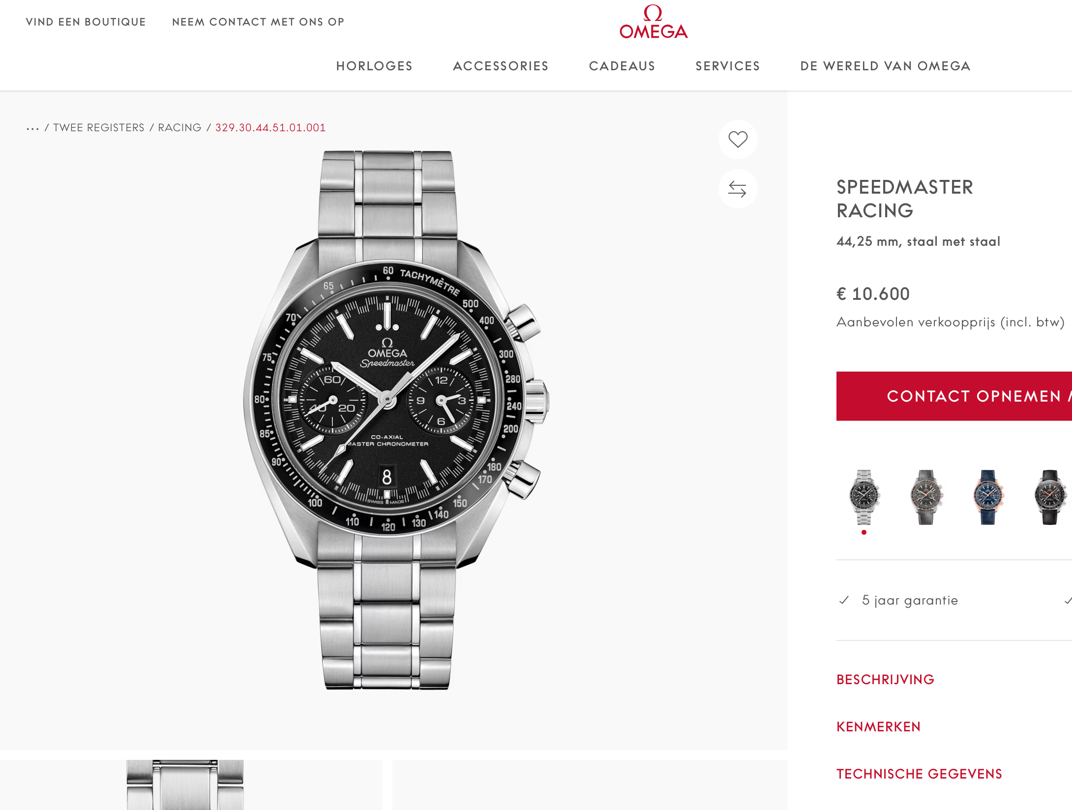The width and height of the screenshot is (1072, 810).
Task: Open the Omega logo homepage link
Action: (x=654, y=22)
